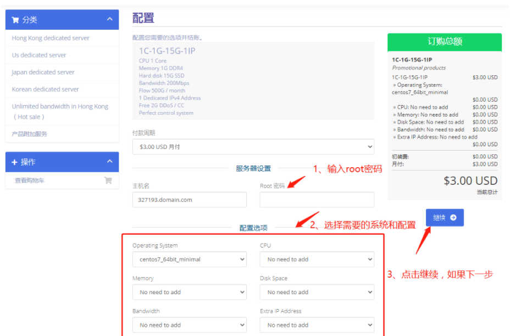Click the $3.00 USD total amount
The image size is (516, 336).
coord(470,181)
